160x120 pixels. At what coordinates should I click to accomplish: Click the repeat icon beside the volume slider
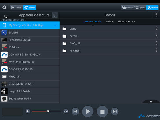pos(66,111)
